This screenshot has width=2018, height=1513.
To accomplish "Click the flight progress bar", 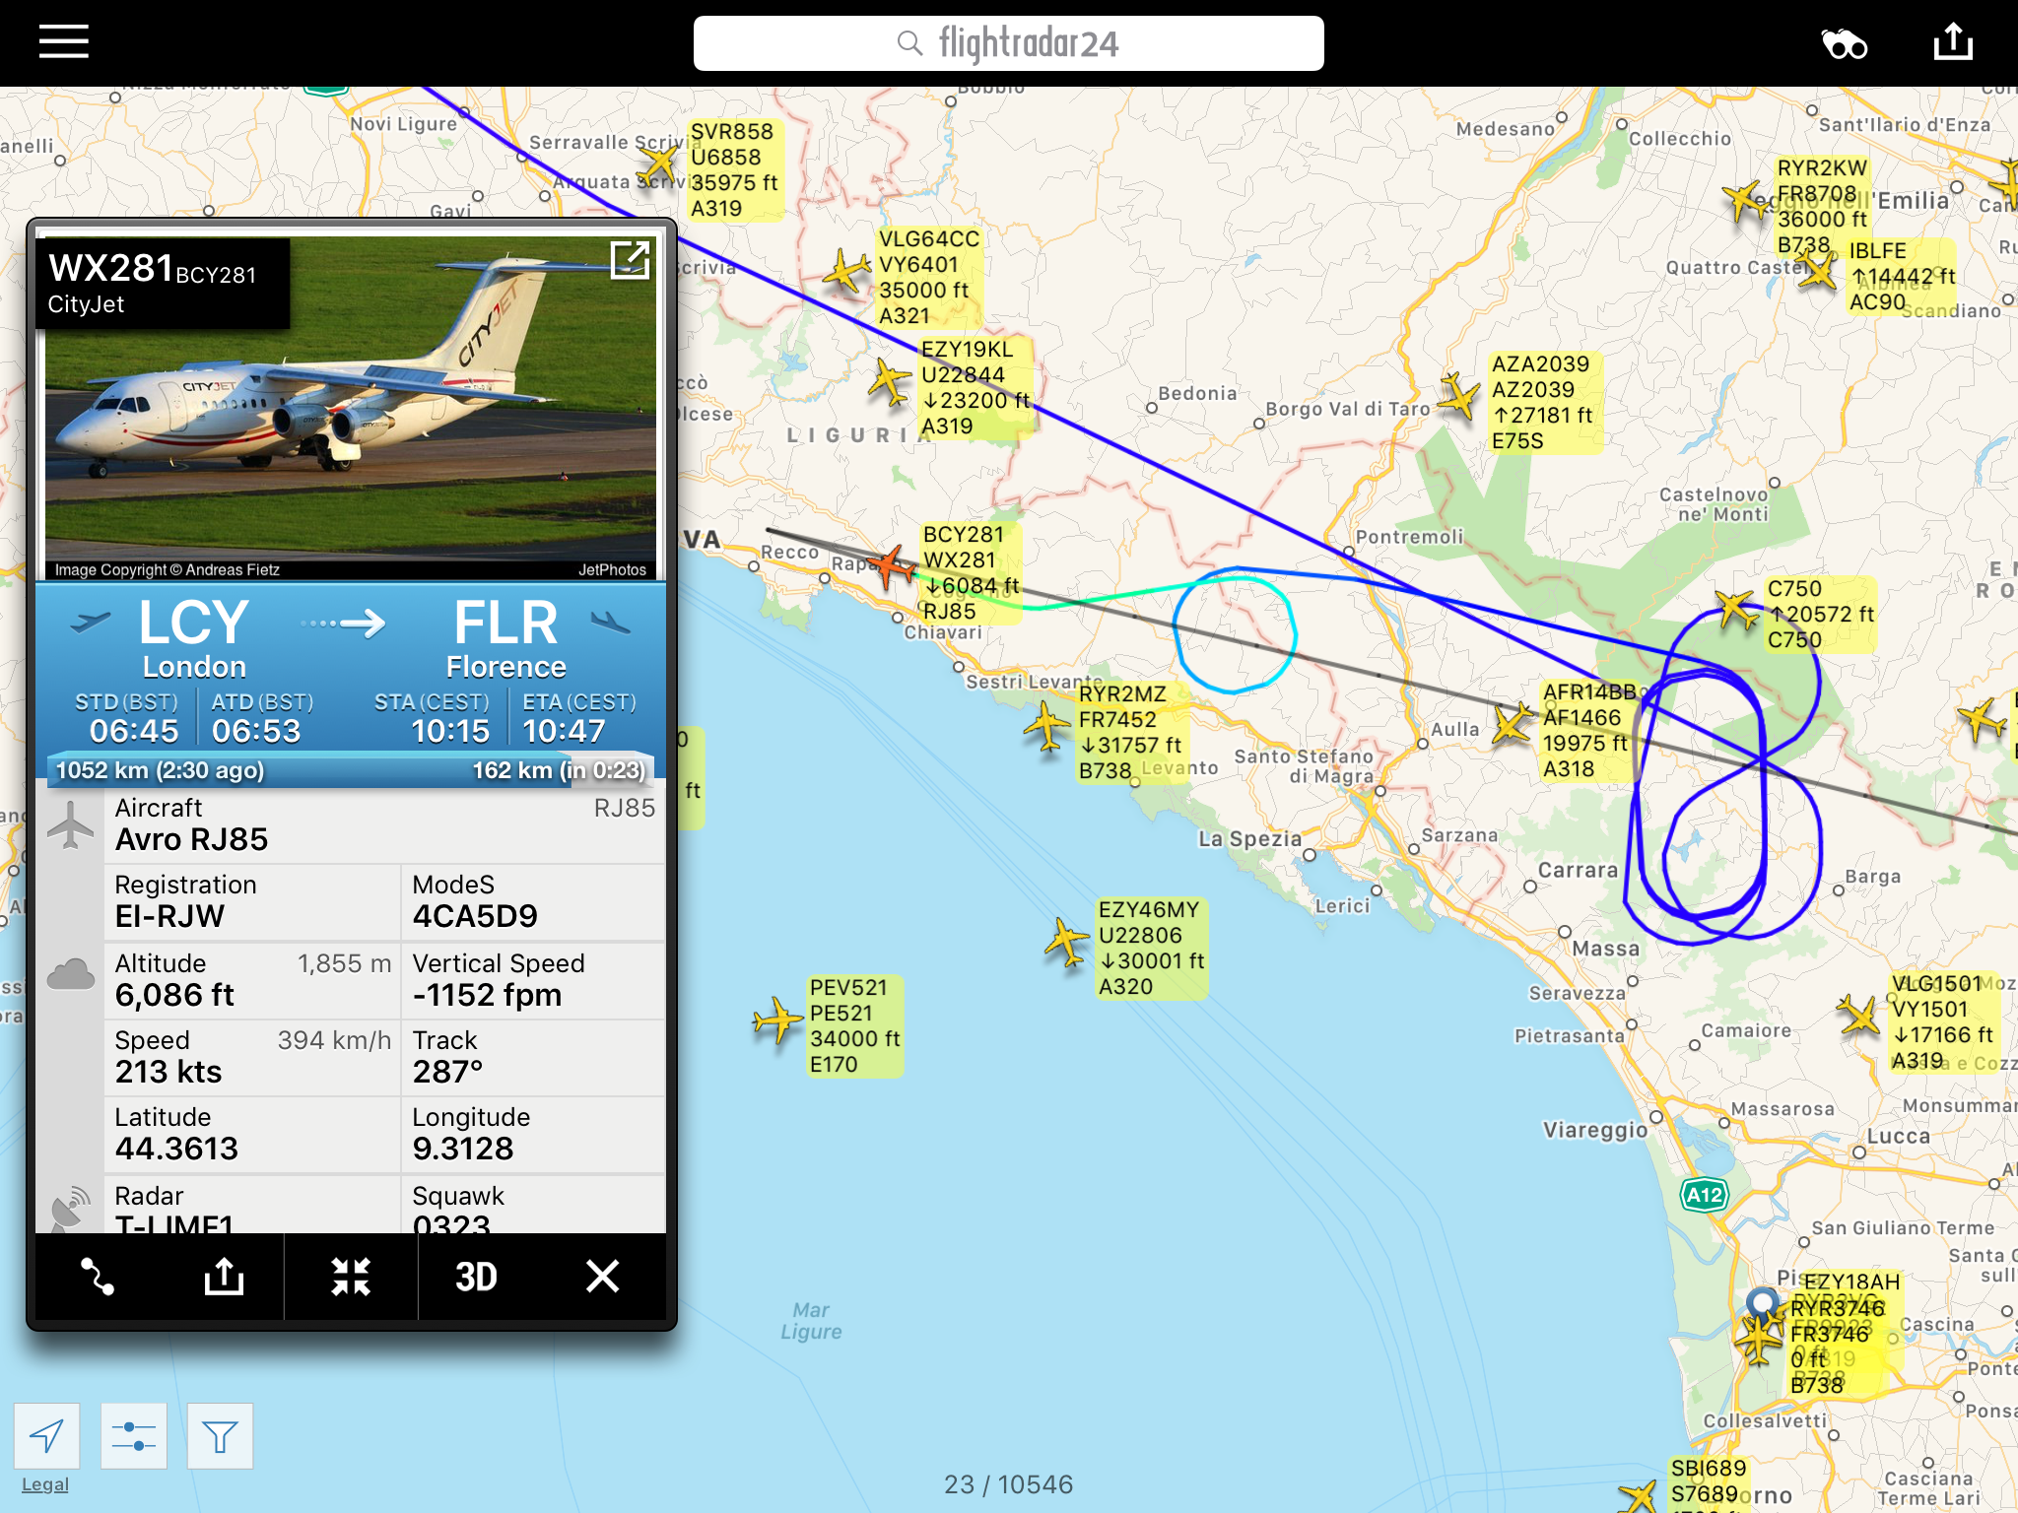I will point(351,769).
